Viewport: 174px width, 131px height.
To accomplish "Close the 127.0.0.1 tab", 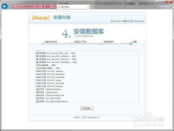I will [88, 7].
